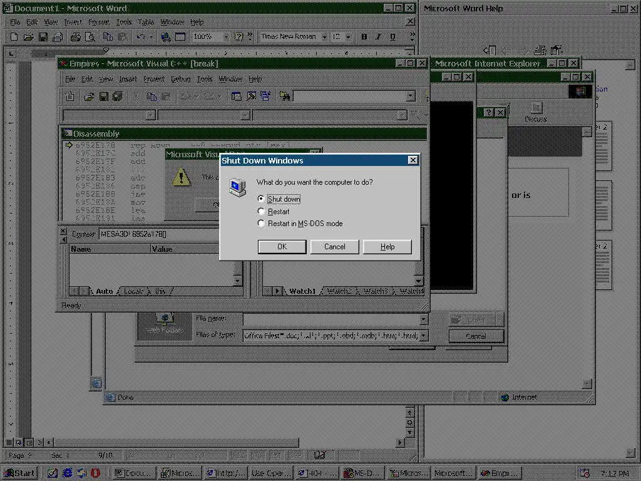This screenshot has height=481, width=641.
Task: Click New Text File icon in Visual C++
Action: point(70,96)
